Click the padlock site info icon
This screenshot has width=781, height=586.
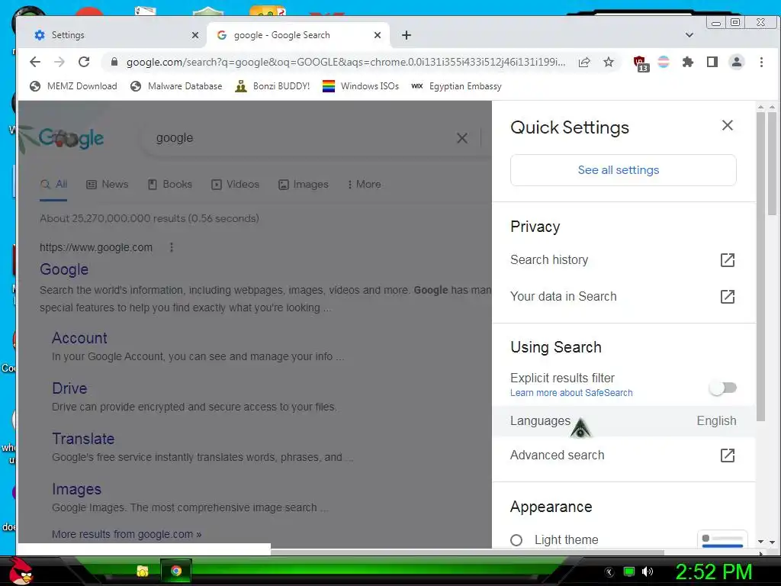(x=114, y=62)
